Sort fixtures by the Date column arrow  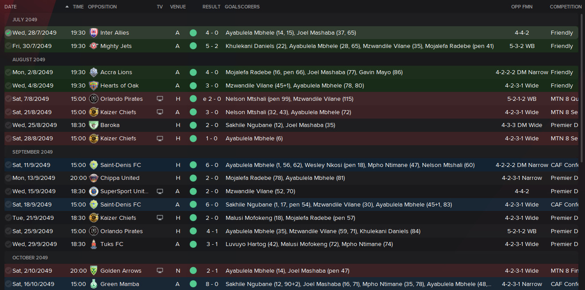67,7
